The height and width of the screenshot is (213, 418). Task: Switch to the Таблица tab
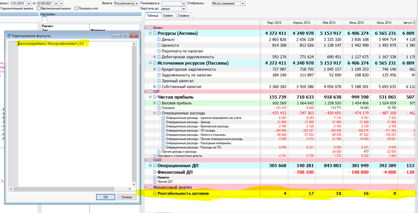(x=153, y=15)
